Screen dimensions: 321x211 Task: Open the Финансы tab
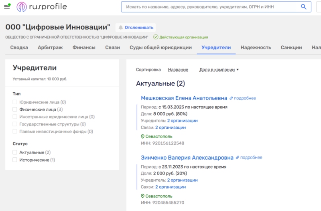84,47
